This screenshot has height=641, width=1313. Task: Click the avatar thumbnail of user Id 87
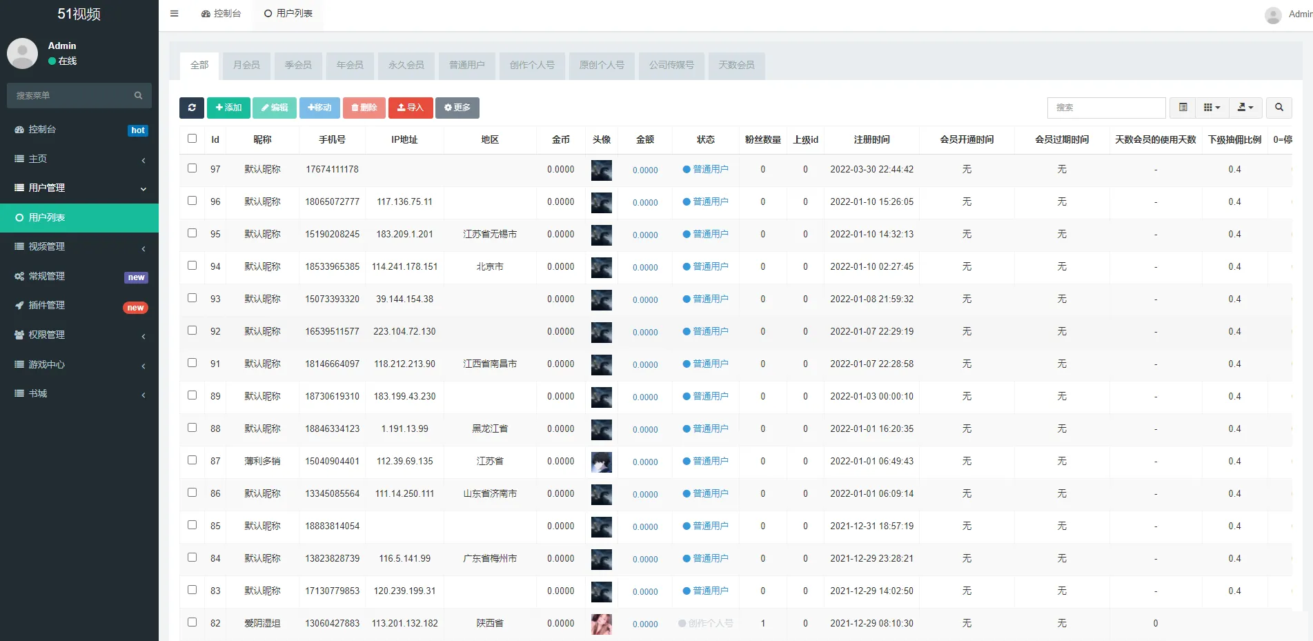[601, 462]
